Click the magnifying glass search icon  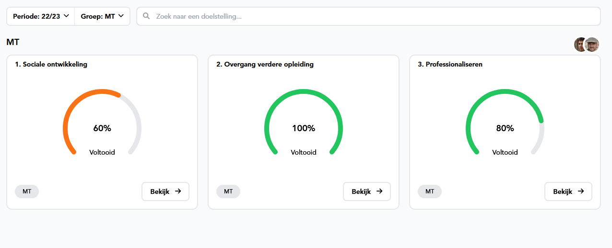click(147, 16)
